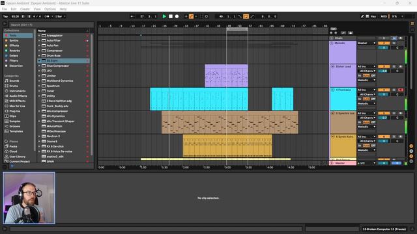
Task: Expand the Multiband Dynamics device folder
Action: coord(39,81)
